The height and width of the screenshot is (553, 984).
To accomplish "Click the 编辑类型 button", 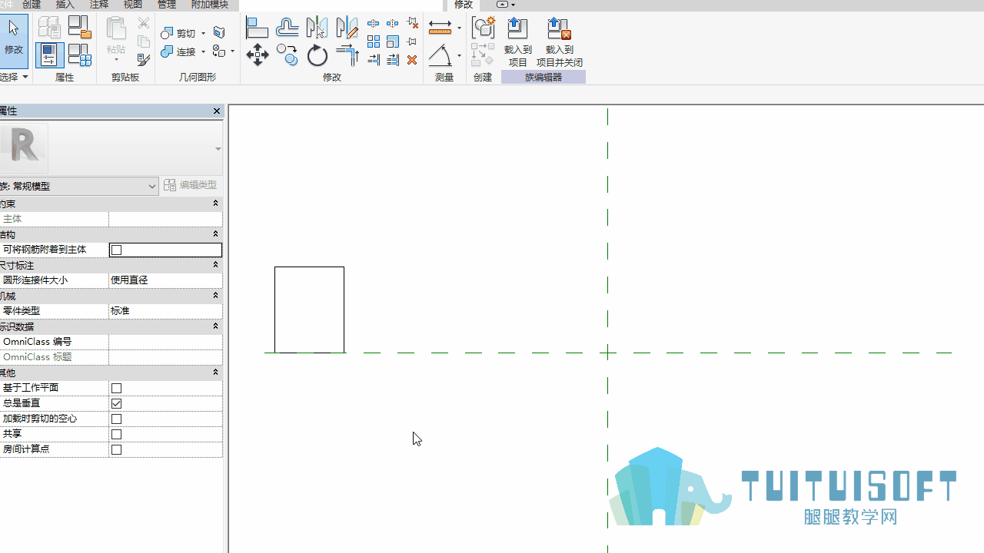I will [x=191, y=185].
